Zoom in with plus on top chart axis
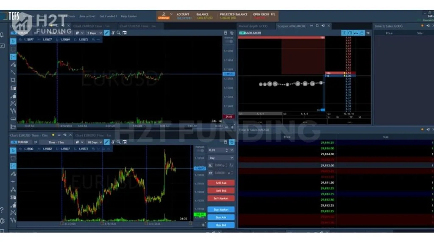Viewport: 434px width, 242px height. 232,127
